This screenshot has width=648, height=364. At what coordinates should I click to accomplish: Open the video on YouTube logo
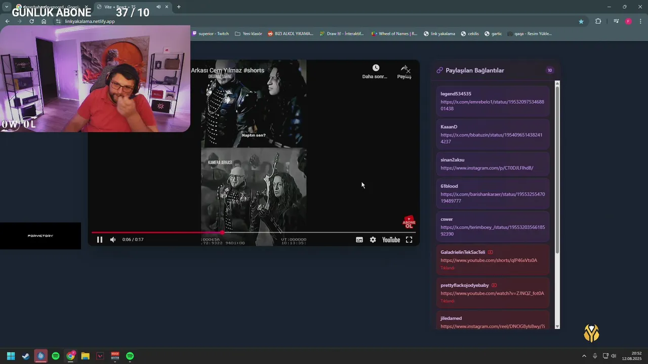(391, 240)
